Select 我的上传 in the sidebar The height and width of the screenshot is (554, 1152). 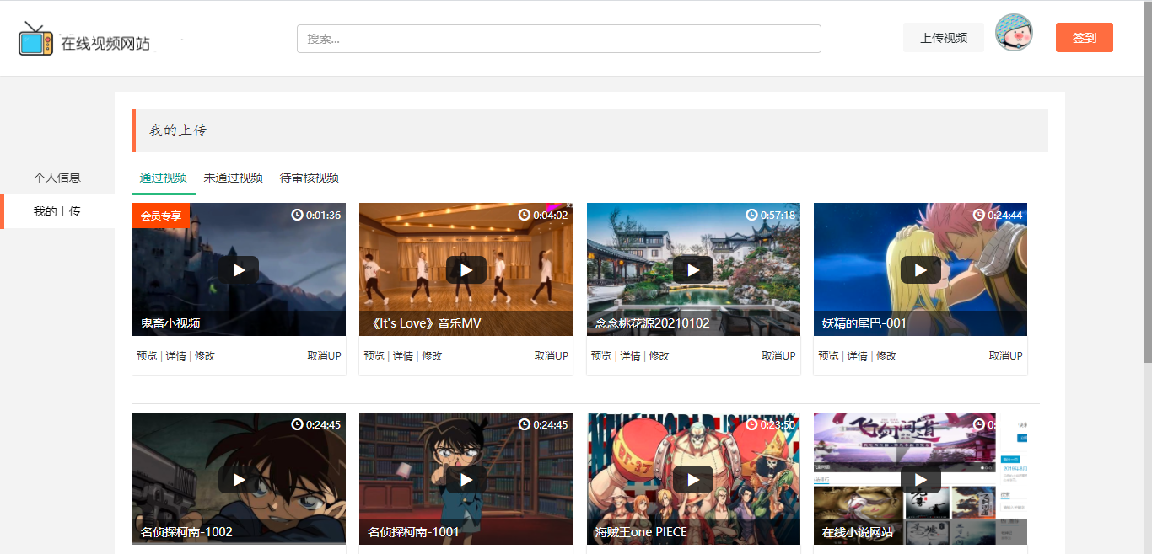(x=57, y=211)
